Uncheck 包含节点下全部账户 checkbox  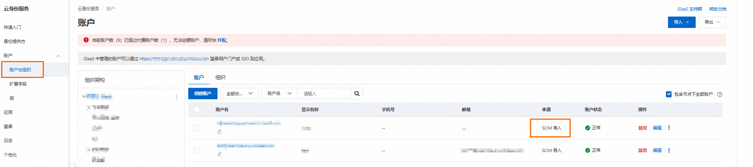coord(669,94)
